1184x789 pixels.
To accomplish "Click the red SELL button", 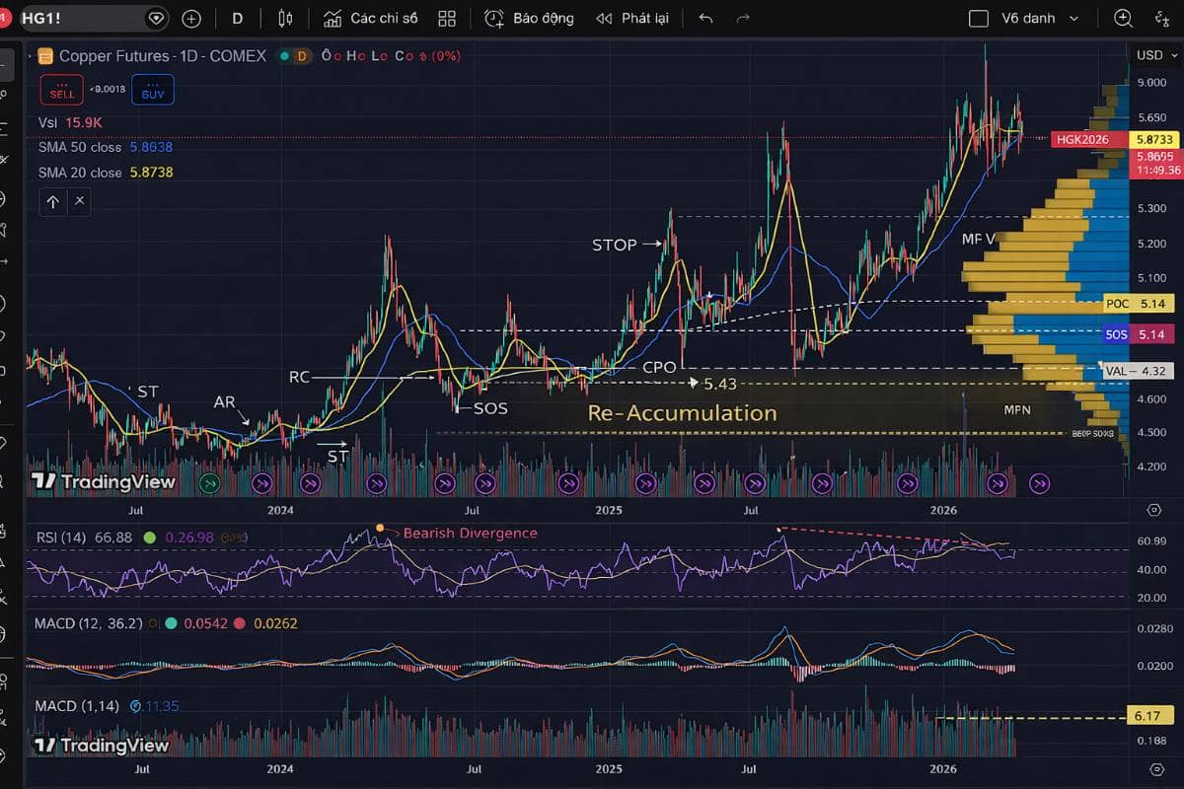I will [61, 90].
